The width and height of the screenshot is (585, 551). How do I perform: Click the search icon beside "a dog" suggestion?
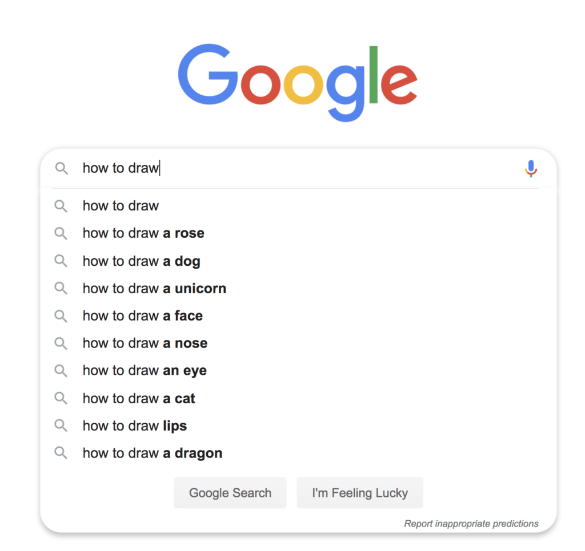point(61,261)
